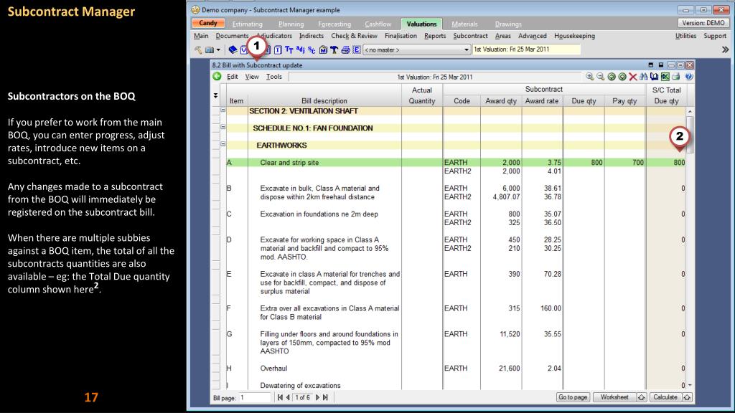The width and height of the screenshot is (735, 413).
Task: Open the Check & Review menu
Action: [354, 36]
